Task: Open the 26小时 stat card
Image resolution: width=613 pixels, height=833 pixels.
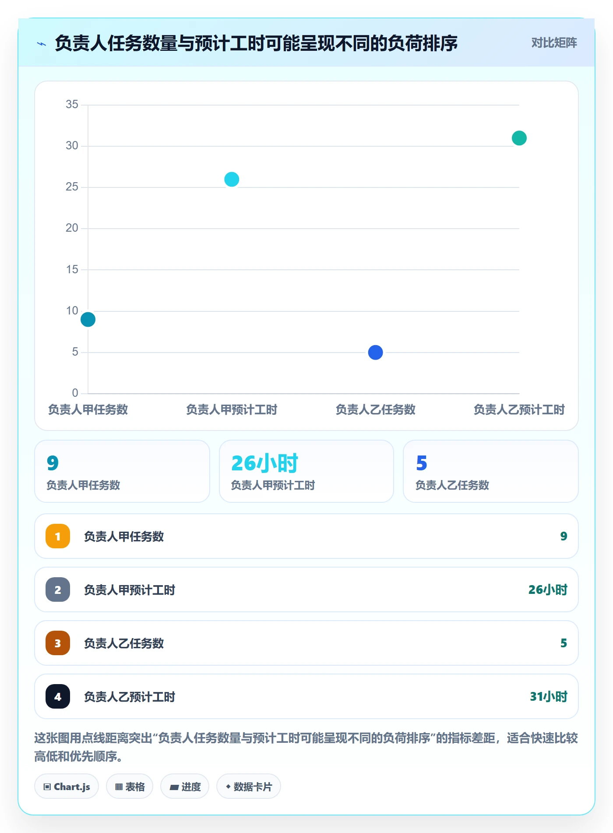Action: pos(306,471)
